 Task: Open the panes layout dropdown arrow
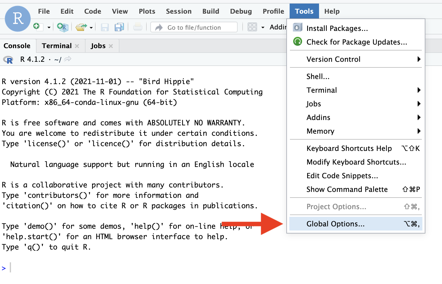263,28
